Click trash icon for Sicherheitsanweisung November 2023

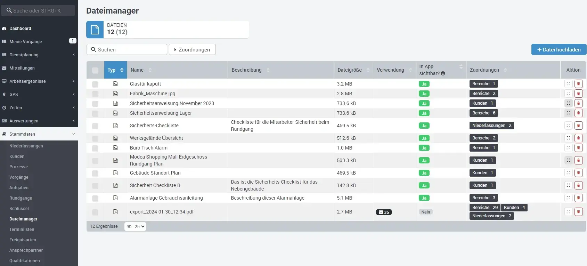tap(578, 103)
